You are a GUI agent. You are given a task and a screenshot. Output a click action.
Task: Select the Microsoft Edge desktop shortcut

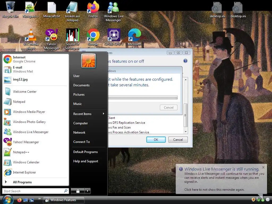135,39
